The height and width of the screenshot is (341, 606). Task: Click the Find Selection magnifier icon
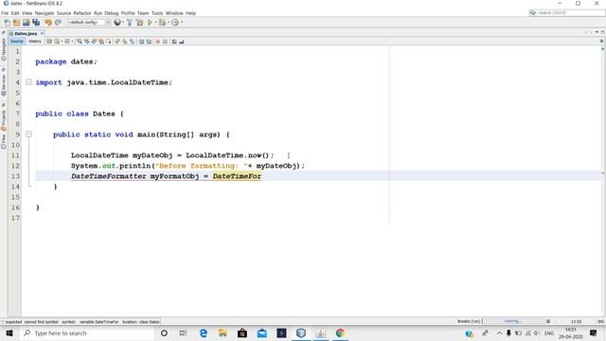click(80, 42)
